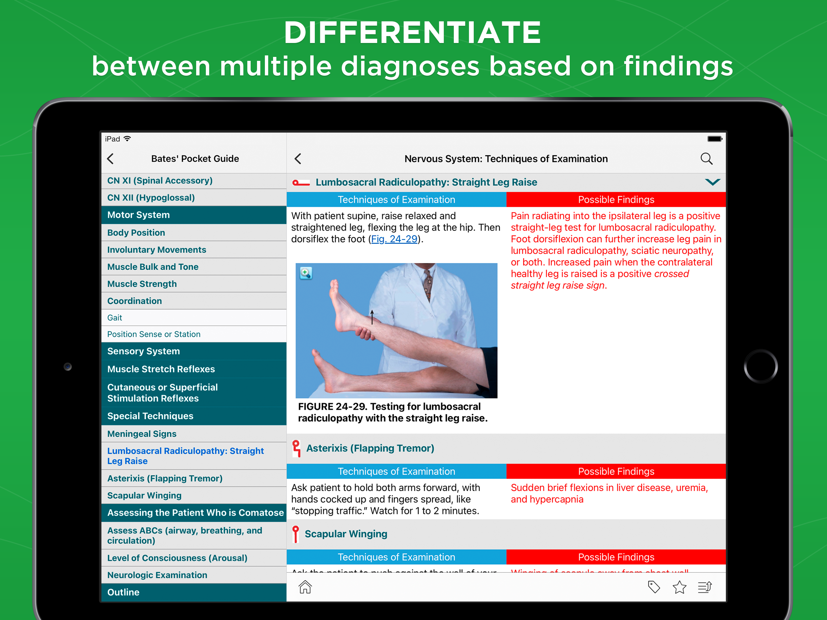The height and width of the screenshot is (620, 827).
Task: Select Muscle Strength in the sidebar
Action: (x=142, y=284)
